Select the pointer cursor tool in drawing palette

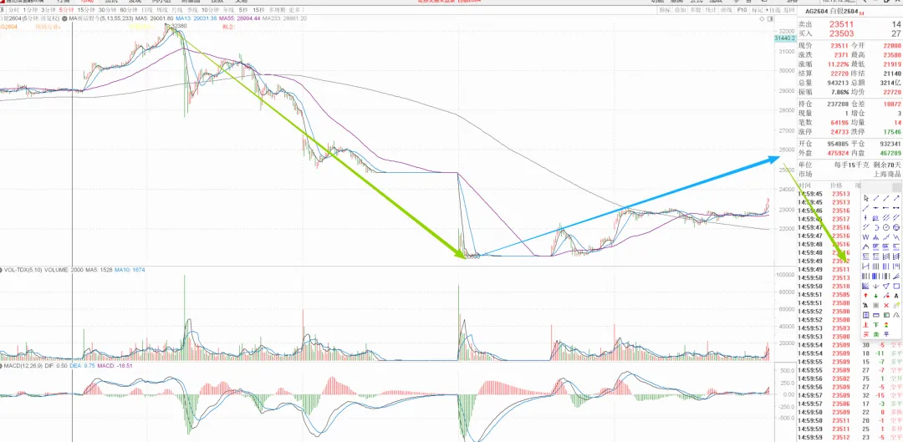pos(865,198)
